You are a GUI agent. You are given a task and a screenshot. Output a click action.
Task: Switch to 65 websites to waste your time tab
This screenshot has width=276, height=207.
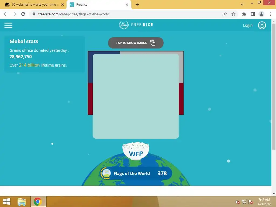pos(33,5)
